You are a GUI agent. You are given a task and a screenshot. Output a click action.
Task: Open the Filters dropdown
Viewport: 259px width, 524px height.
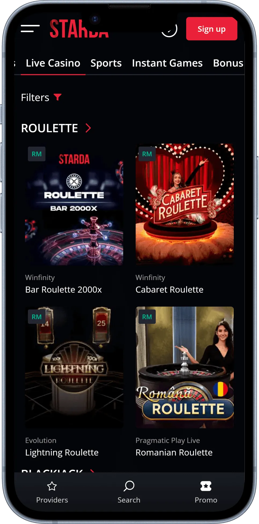click(x=41, y=97)
